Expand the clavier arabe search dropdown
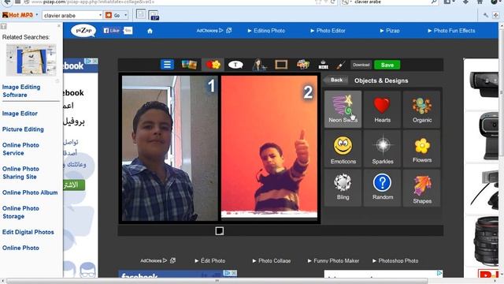 point(100,15)
